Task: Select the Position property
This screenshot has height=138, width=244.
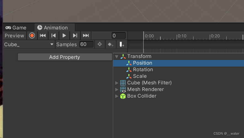Action: pyautogui.click(x=179, y=63)
